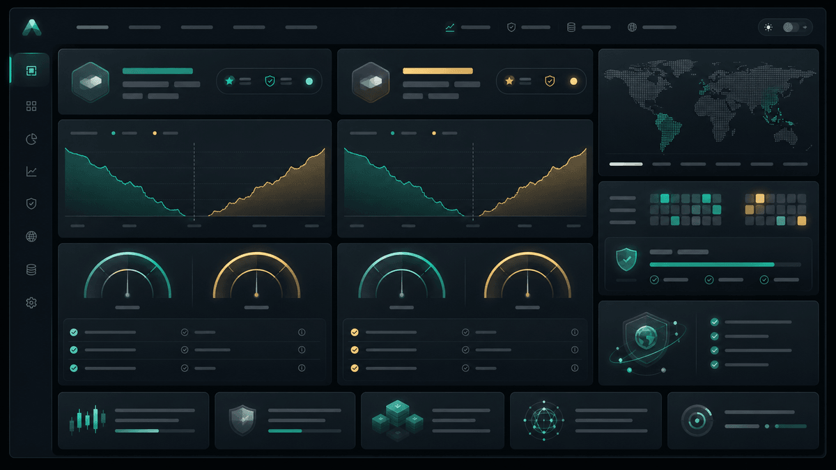Open the pie chart section in sidebar
836x470 pixels.
pos(31,139)
